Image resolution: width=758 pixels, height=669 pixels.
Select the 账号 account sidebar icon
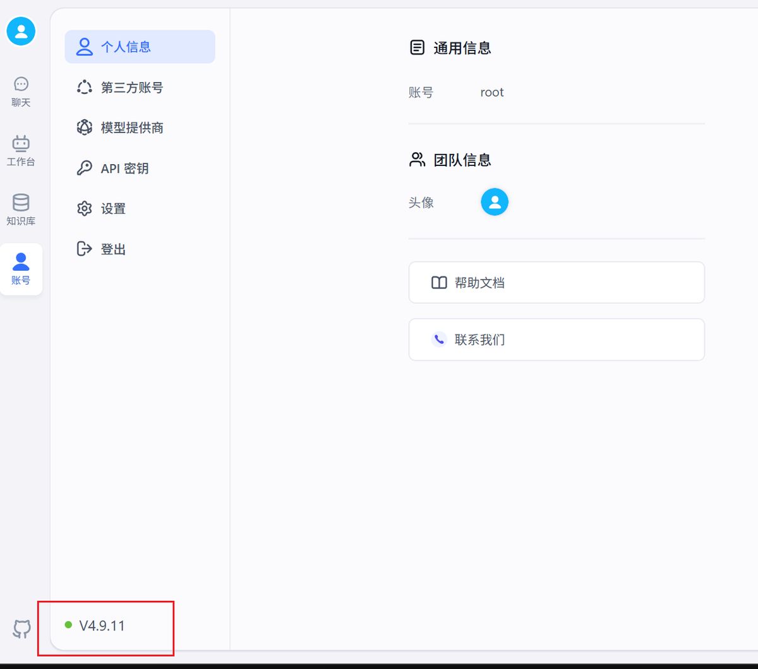[x=21, y=269]
